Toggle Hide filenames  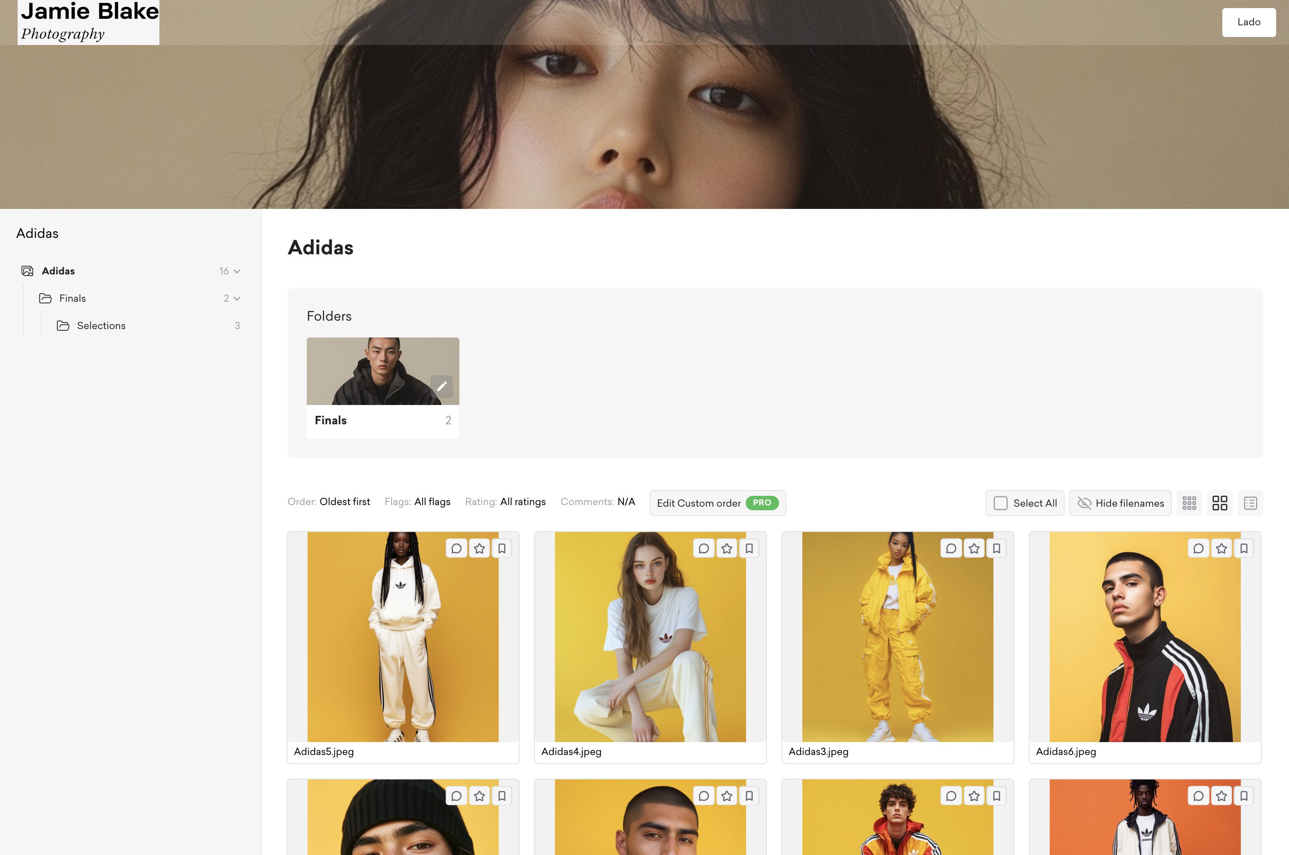(1121, 503)
